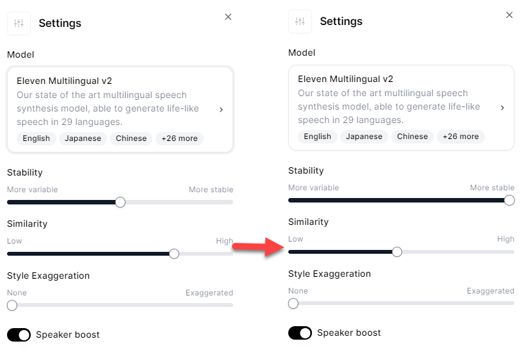524x364 pixels.
Task: Click the right panel Stability slider handle
Action: (509, 201)
